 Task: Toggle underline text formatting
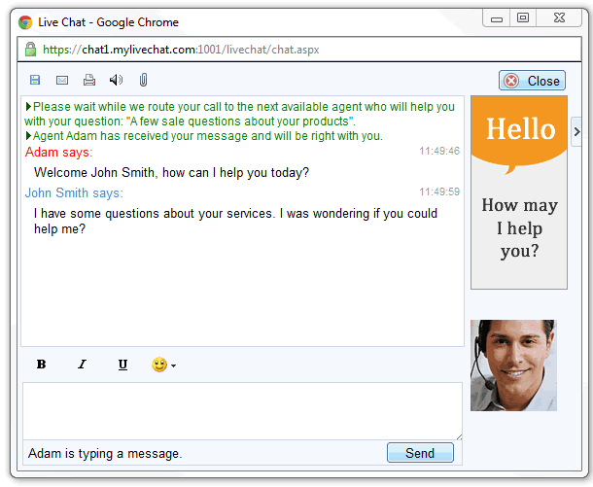[122, 365]
